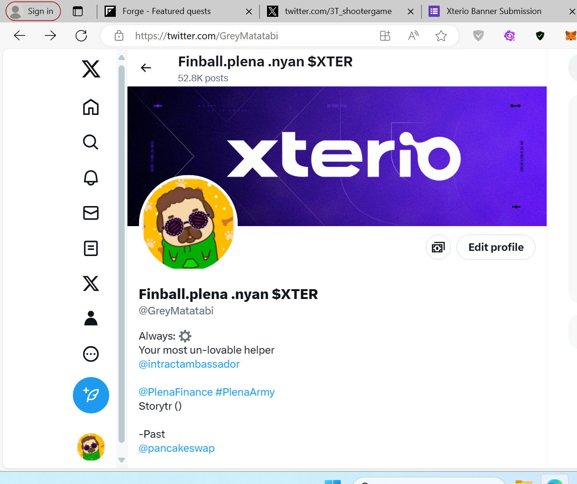The width and height of the screenshot is (577, 484).
Task: Add page to favorites star
Action: (441, 36)
